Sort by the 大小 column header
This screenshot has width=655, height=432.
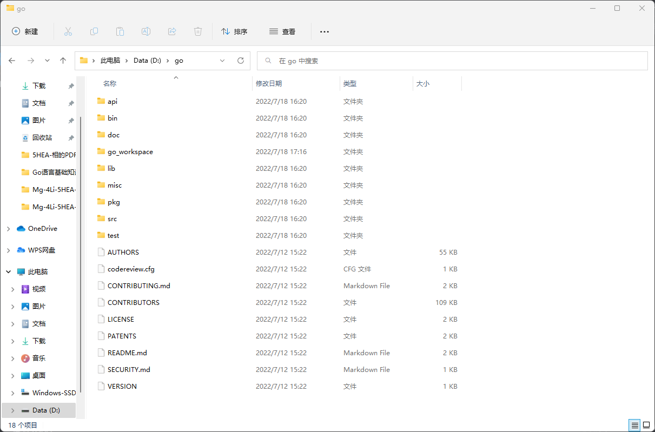(x=423, y=84)
